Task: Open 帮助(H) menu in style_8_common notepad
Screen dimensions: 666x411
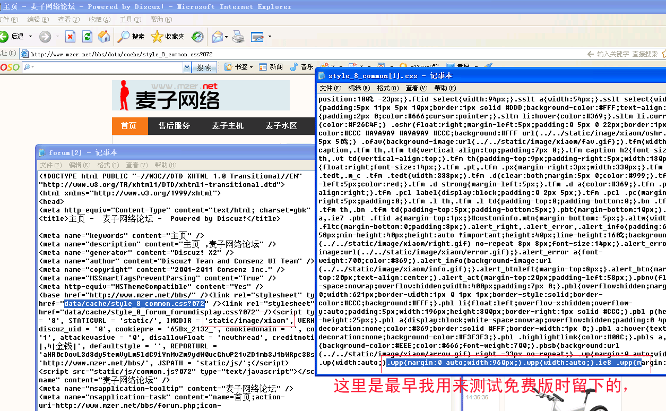Action: click(445, 88)
